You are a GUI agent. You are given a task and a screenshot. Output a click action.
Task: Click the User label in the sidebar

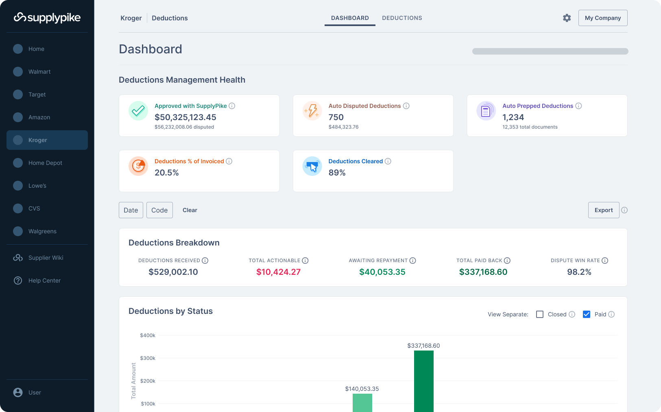click(35, 392)
